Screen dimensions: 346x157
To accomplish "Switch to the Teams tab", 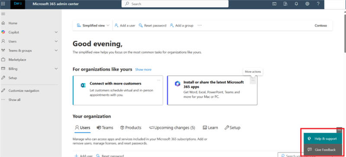I will (x=105, y=128).
